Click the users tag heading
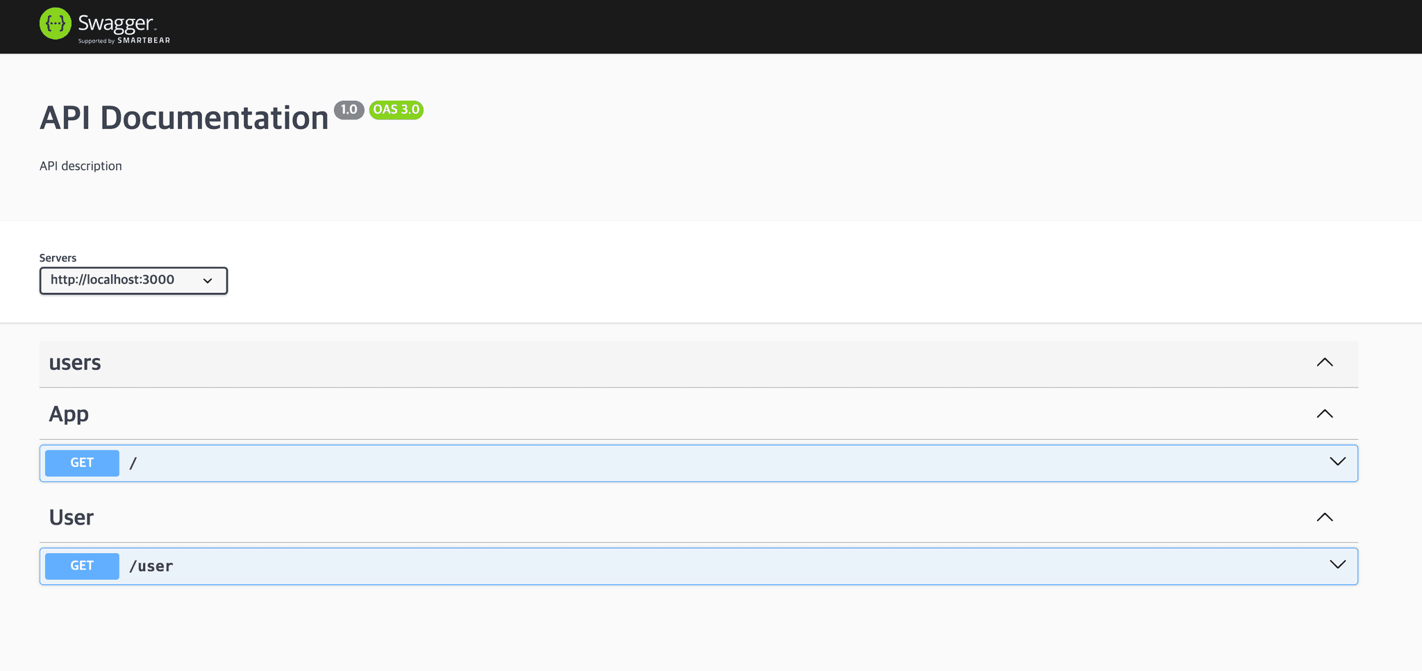Image resolution: width=1422 pixels, height=671 pixels. pyautogui.click(x=75, y=363)
